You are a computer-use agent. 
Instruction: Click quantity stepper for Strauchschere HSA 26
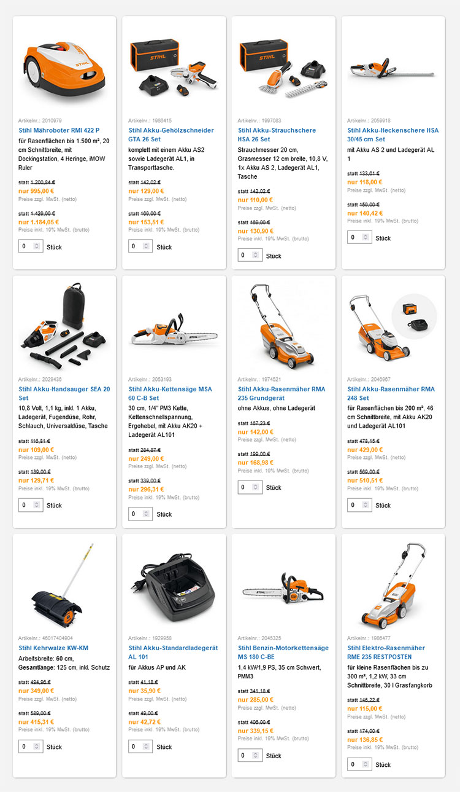[x=256, y=256]
